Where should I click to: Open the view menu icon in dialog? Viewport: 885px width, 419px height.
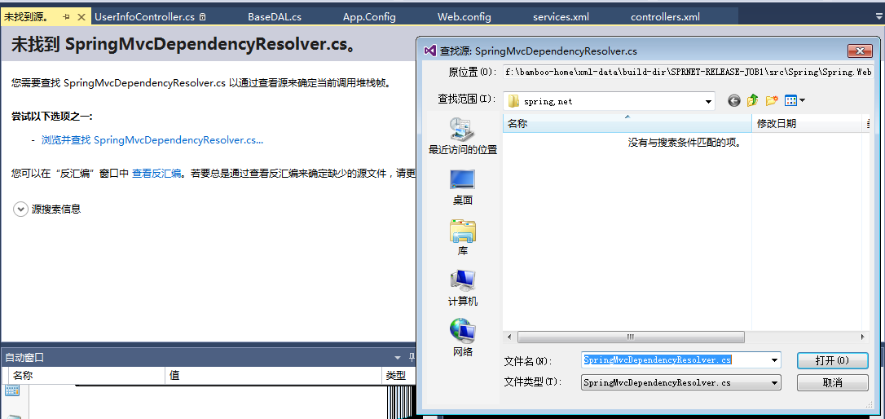(x=795, y=101)
